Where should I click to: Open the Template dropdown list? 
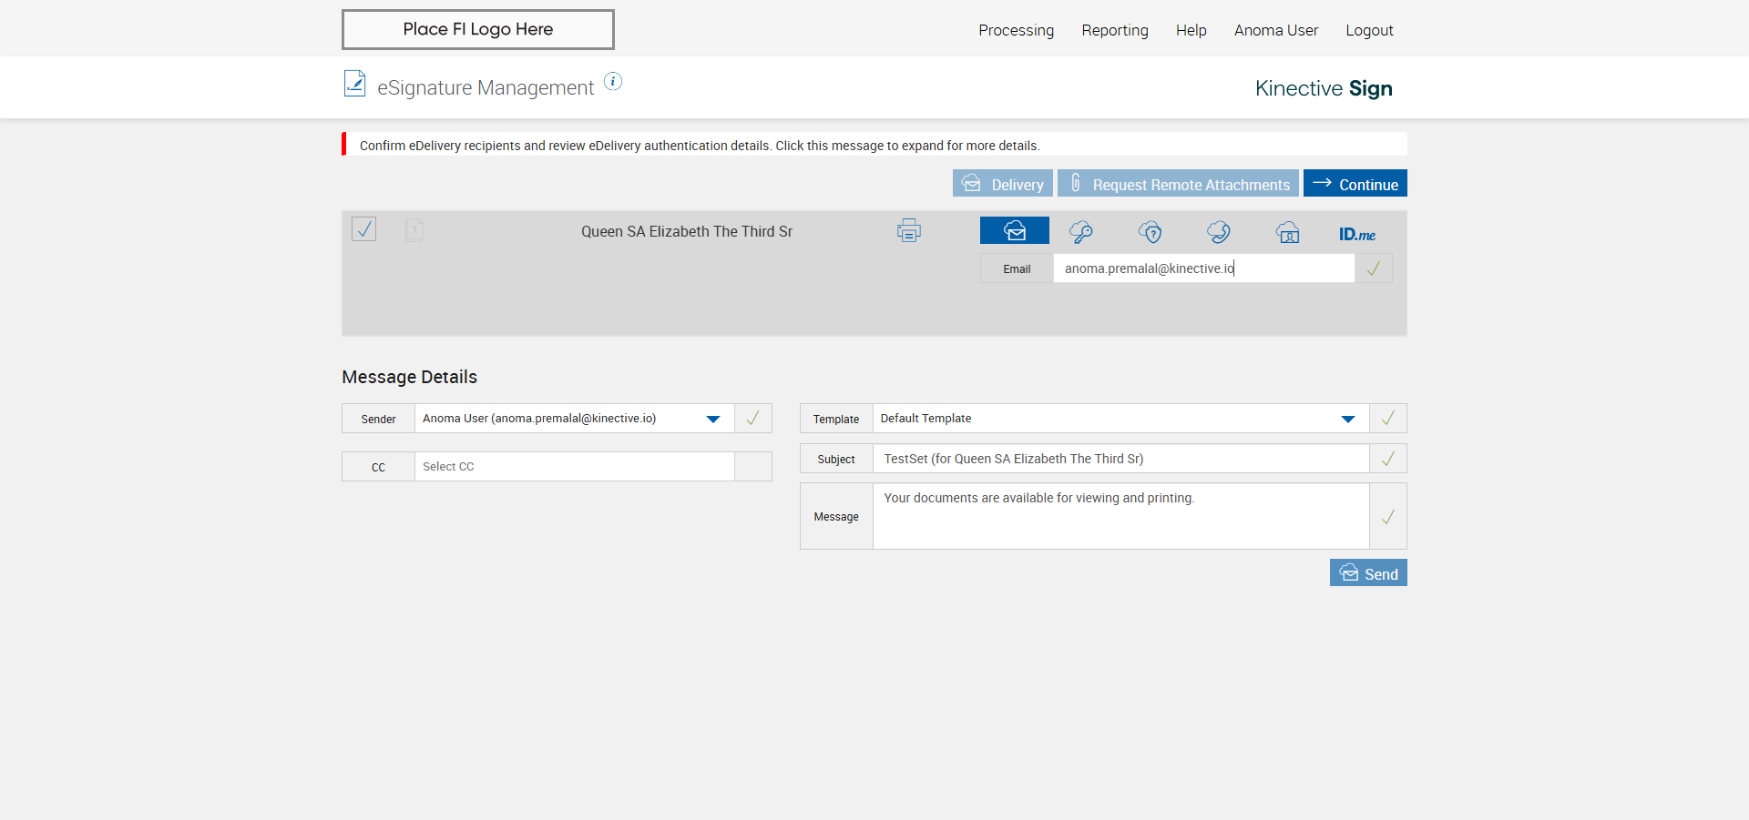point(1347,419)
